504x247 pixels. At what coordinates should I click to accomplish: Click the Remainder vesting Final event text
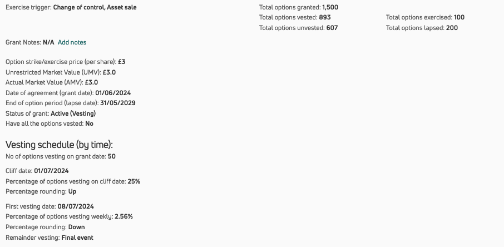(77, 238)
